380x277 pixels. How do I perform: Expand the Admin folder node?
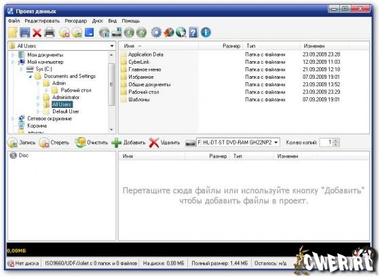coord(38,84)
